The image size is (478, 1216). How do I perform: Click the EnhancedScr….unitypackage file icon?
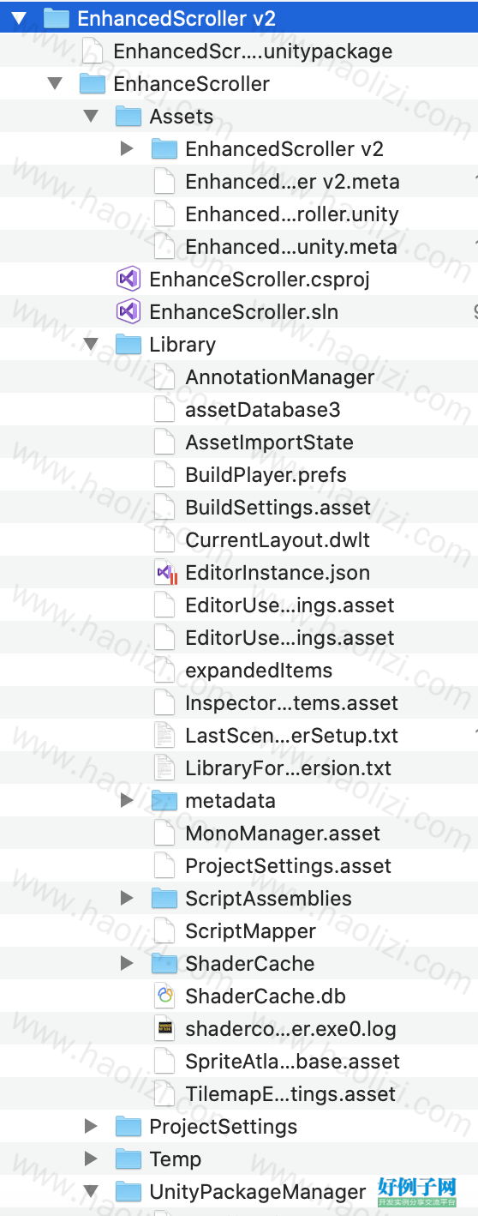[93, 51]
